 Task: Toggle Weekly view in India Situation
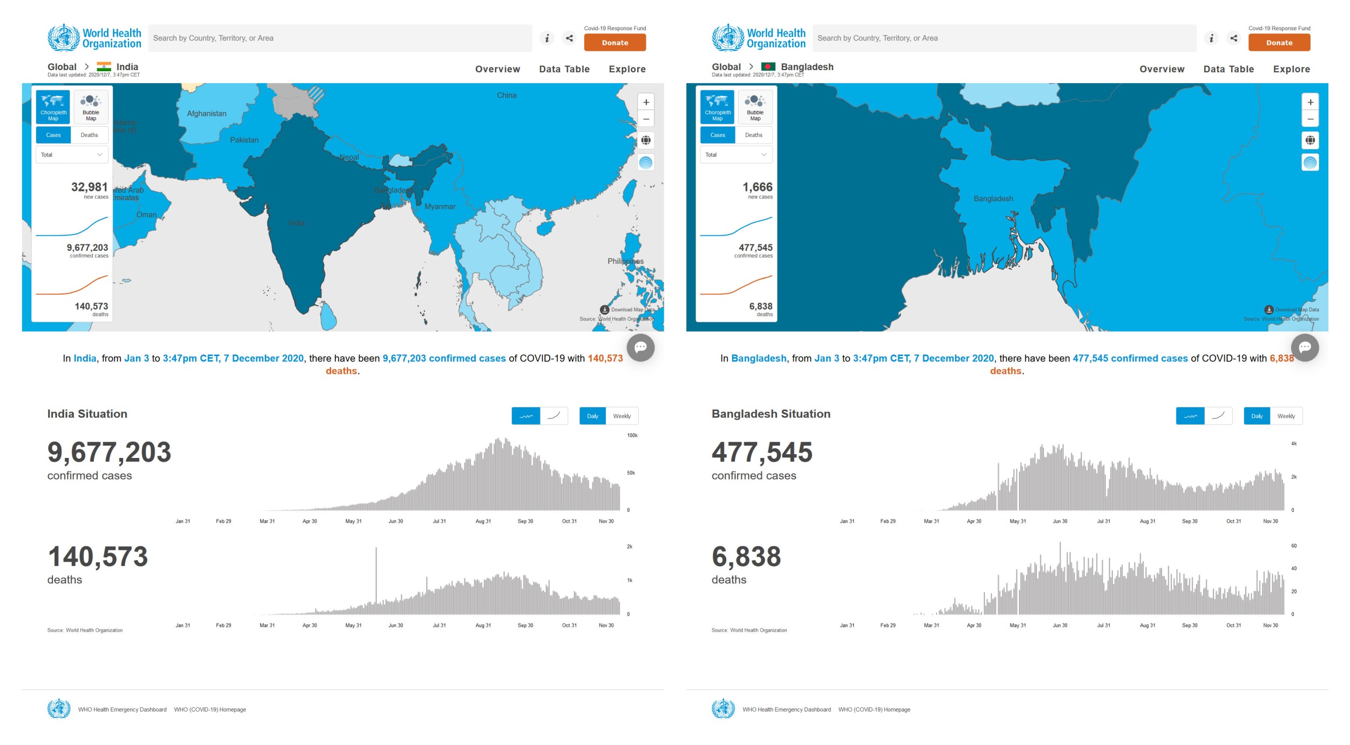(x=622, y=416)
